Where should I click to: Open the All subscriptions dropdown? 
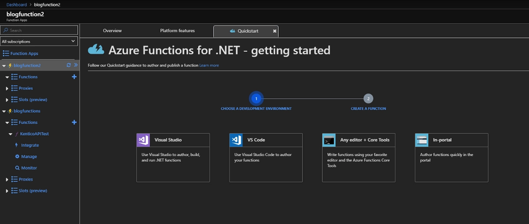tap(39, 41)
